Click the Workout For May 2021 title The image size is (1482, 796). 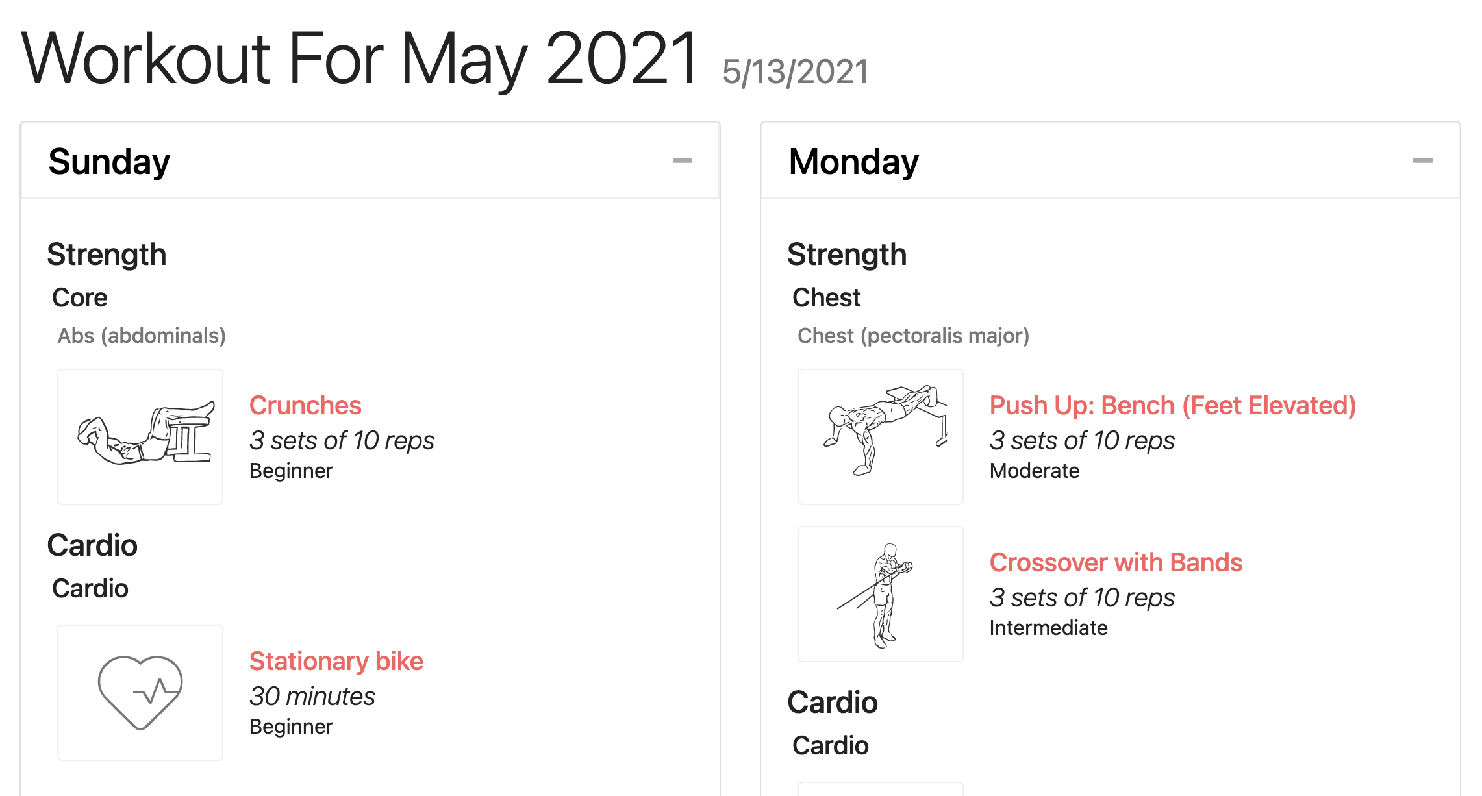[x=361, y=58]
